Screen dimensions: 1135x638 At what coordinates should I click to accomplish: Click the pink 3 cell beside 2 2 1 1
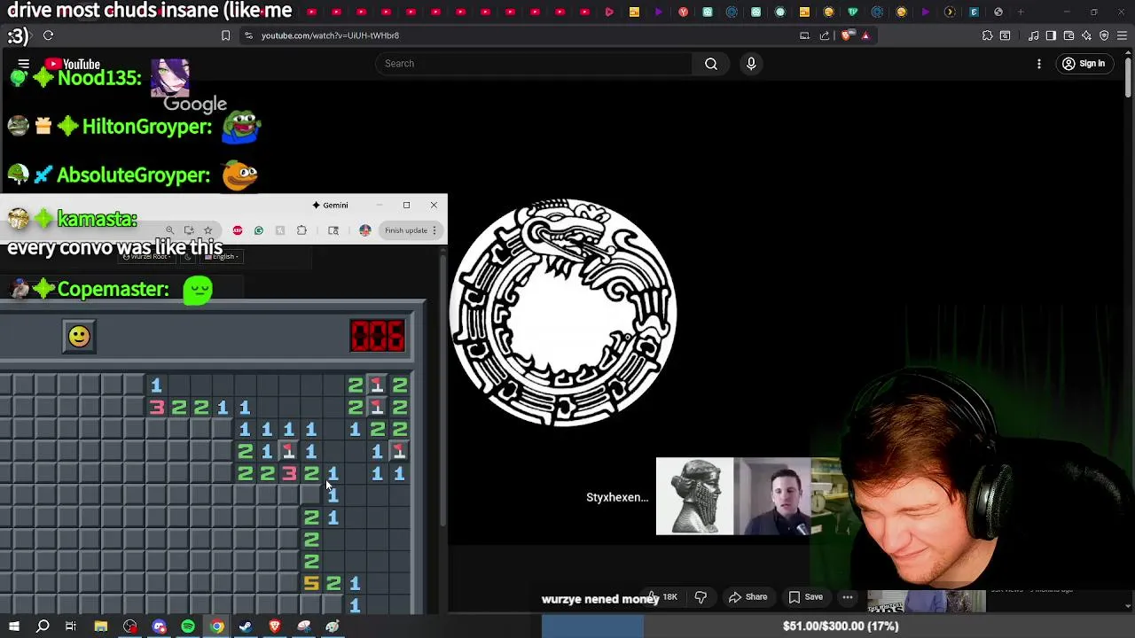click(156, 407)
